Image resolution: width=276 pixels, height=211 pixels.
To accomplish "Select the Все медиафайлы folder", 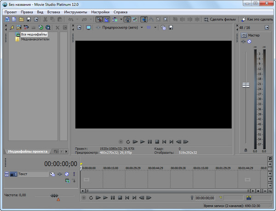I will 34,34.
